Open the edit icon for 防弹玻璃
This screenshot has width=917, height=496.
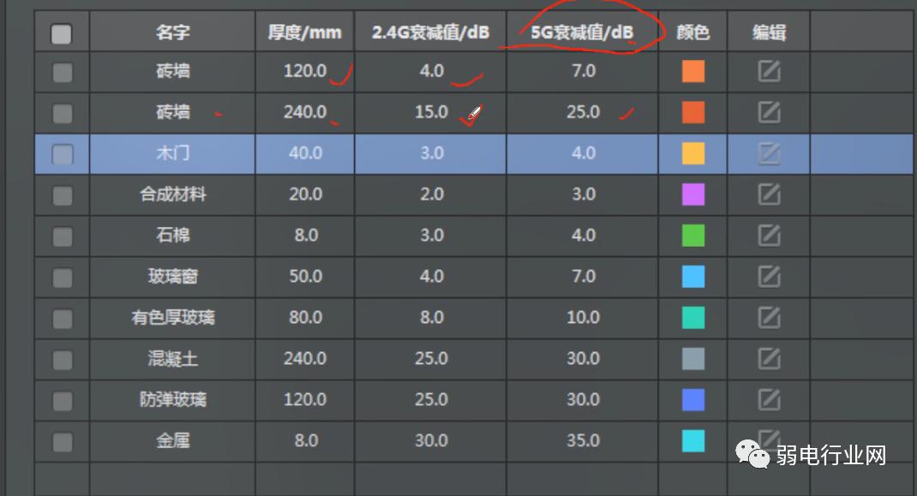(769, 400)
